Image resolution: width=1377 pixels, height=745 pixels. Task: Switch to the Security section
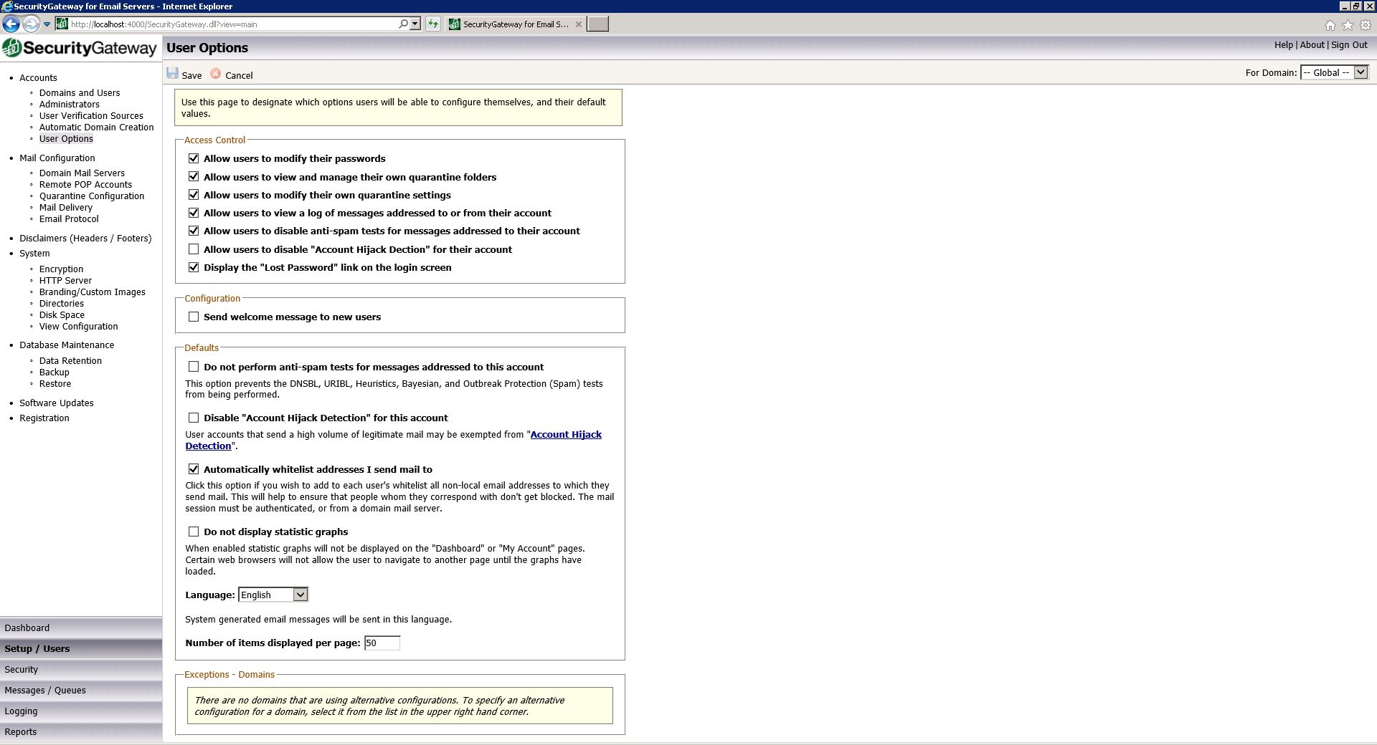[22, 670]
